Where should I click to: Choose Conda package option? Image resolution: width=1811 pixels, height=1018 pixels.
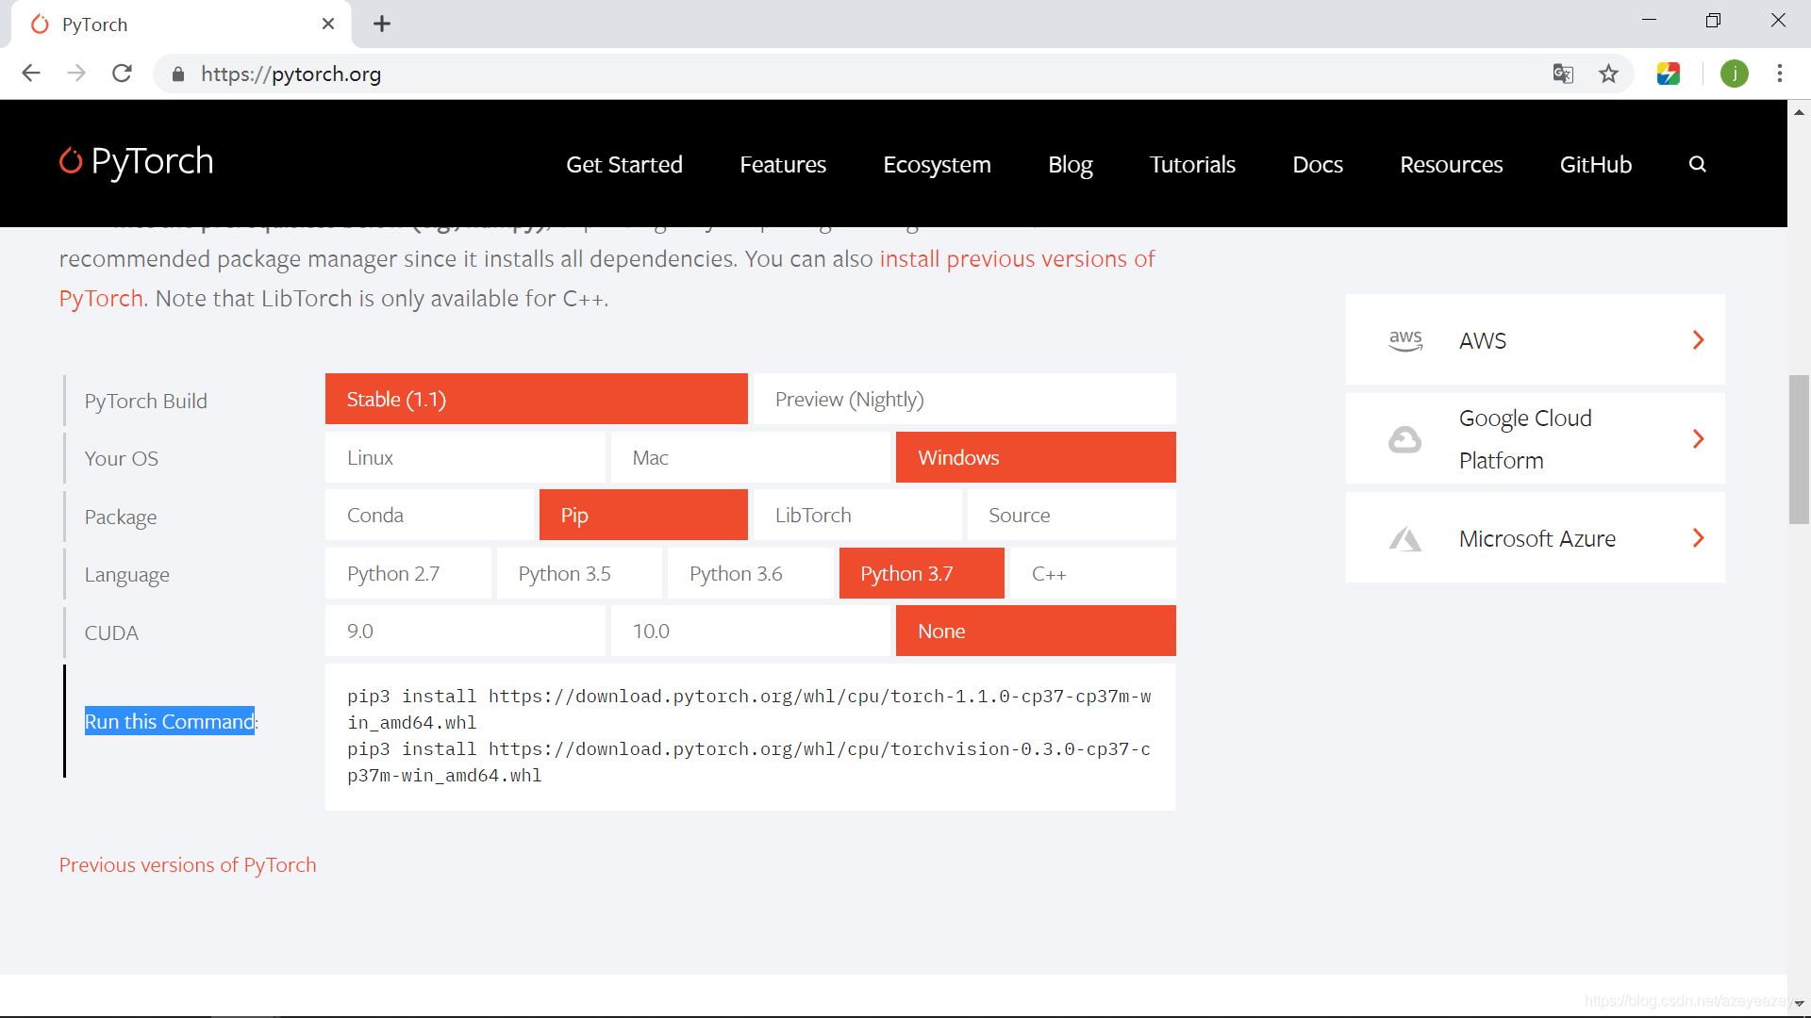click(430, 516)
